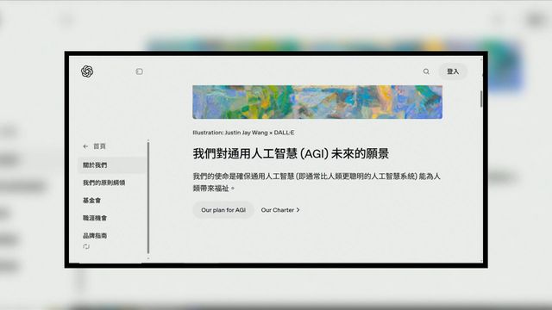Click the OpenAI logo icon
Image resolution: width=552 pixels, height=310 pixels.
click(x=87, y=71)
